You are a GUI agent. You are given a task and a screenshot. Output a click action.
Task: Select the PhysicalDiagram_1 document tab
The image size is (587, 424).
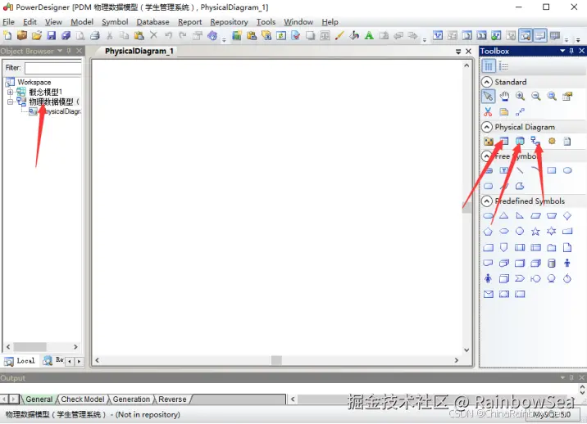pos(139,51)
